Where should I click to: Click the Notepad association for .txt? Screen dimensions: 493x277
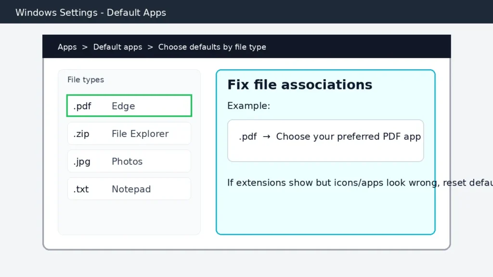[131, 189]
